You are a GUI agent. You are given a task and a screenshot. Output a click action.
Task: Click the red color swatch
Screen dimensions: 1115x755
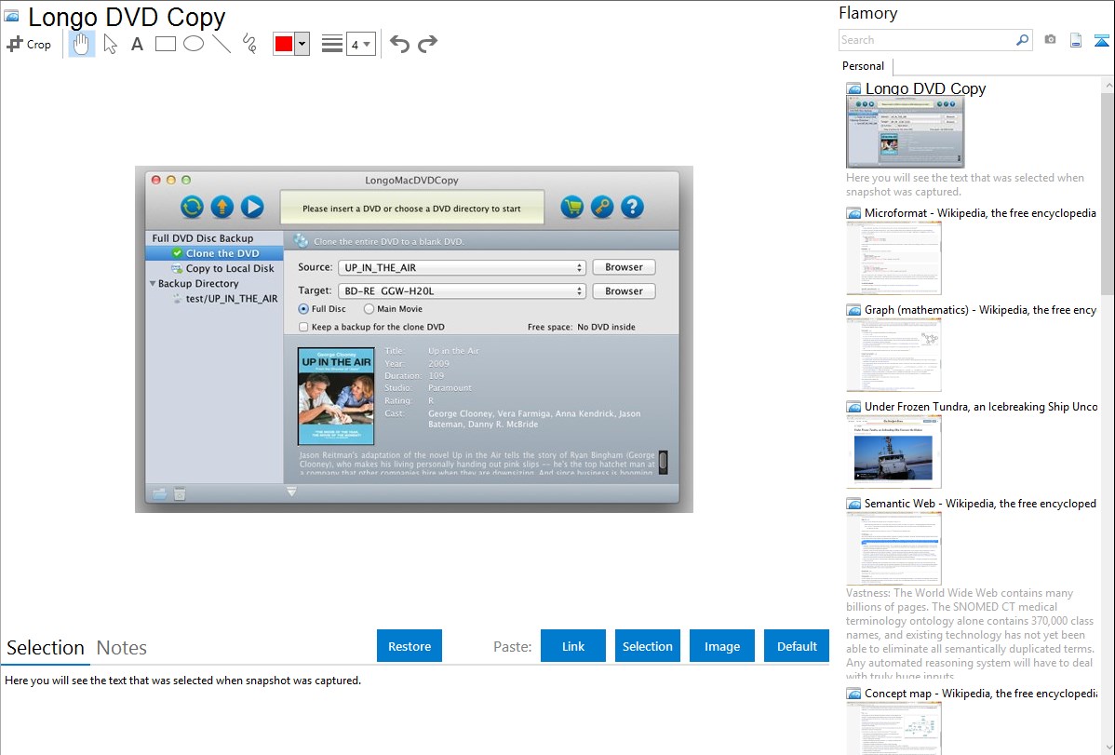click(284, 44)
